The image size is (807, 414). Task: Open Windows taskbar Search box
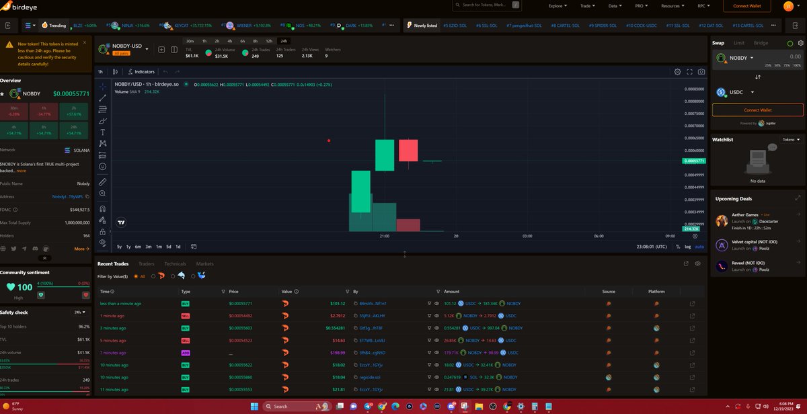pyautogui.click(x=299, y=407)
